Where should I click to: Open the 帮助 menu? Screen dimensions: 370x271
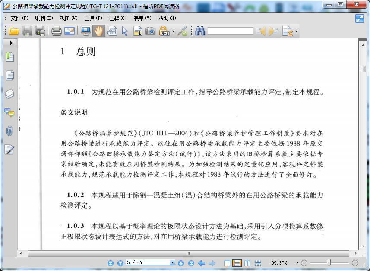tap(167, 18)
